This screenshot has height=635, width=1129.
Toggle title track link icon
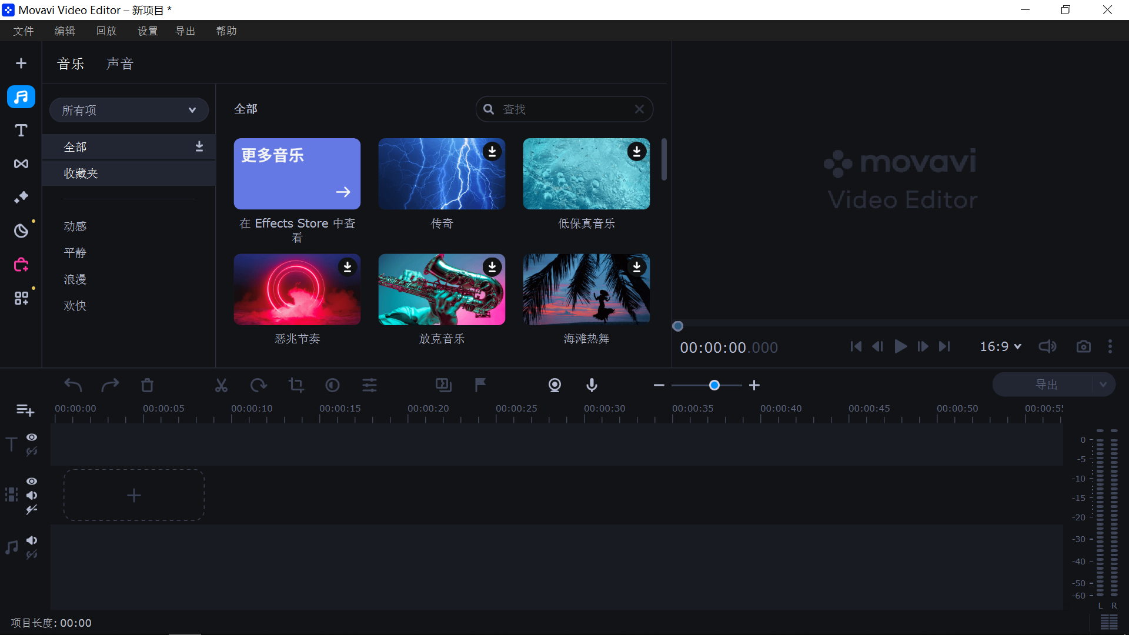(32, 452)
